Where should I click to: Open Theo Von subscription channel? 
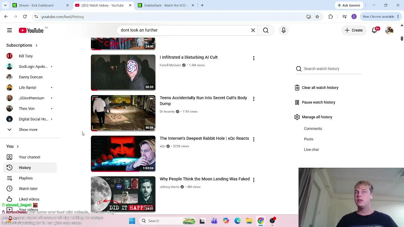pos(30,108)
